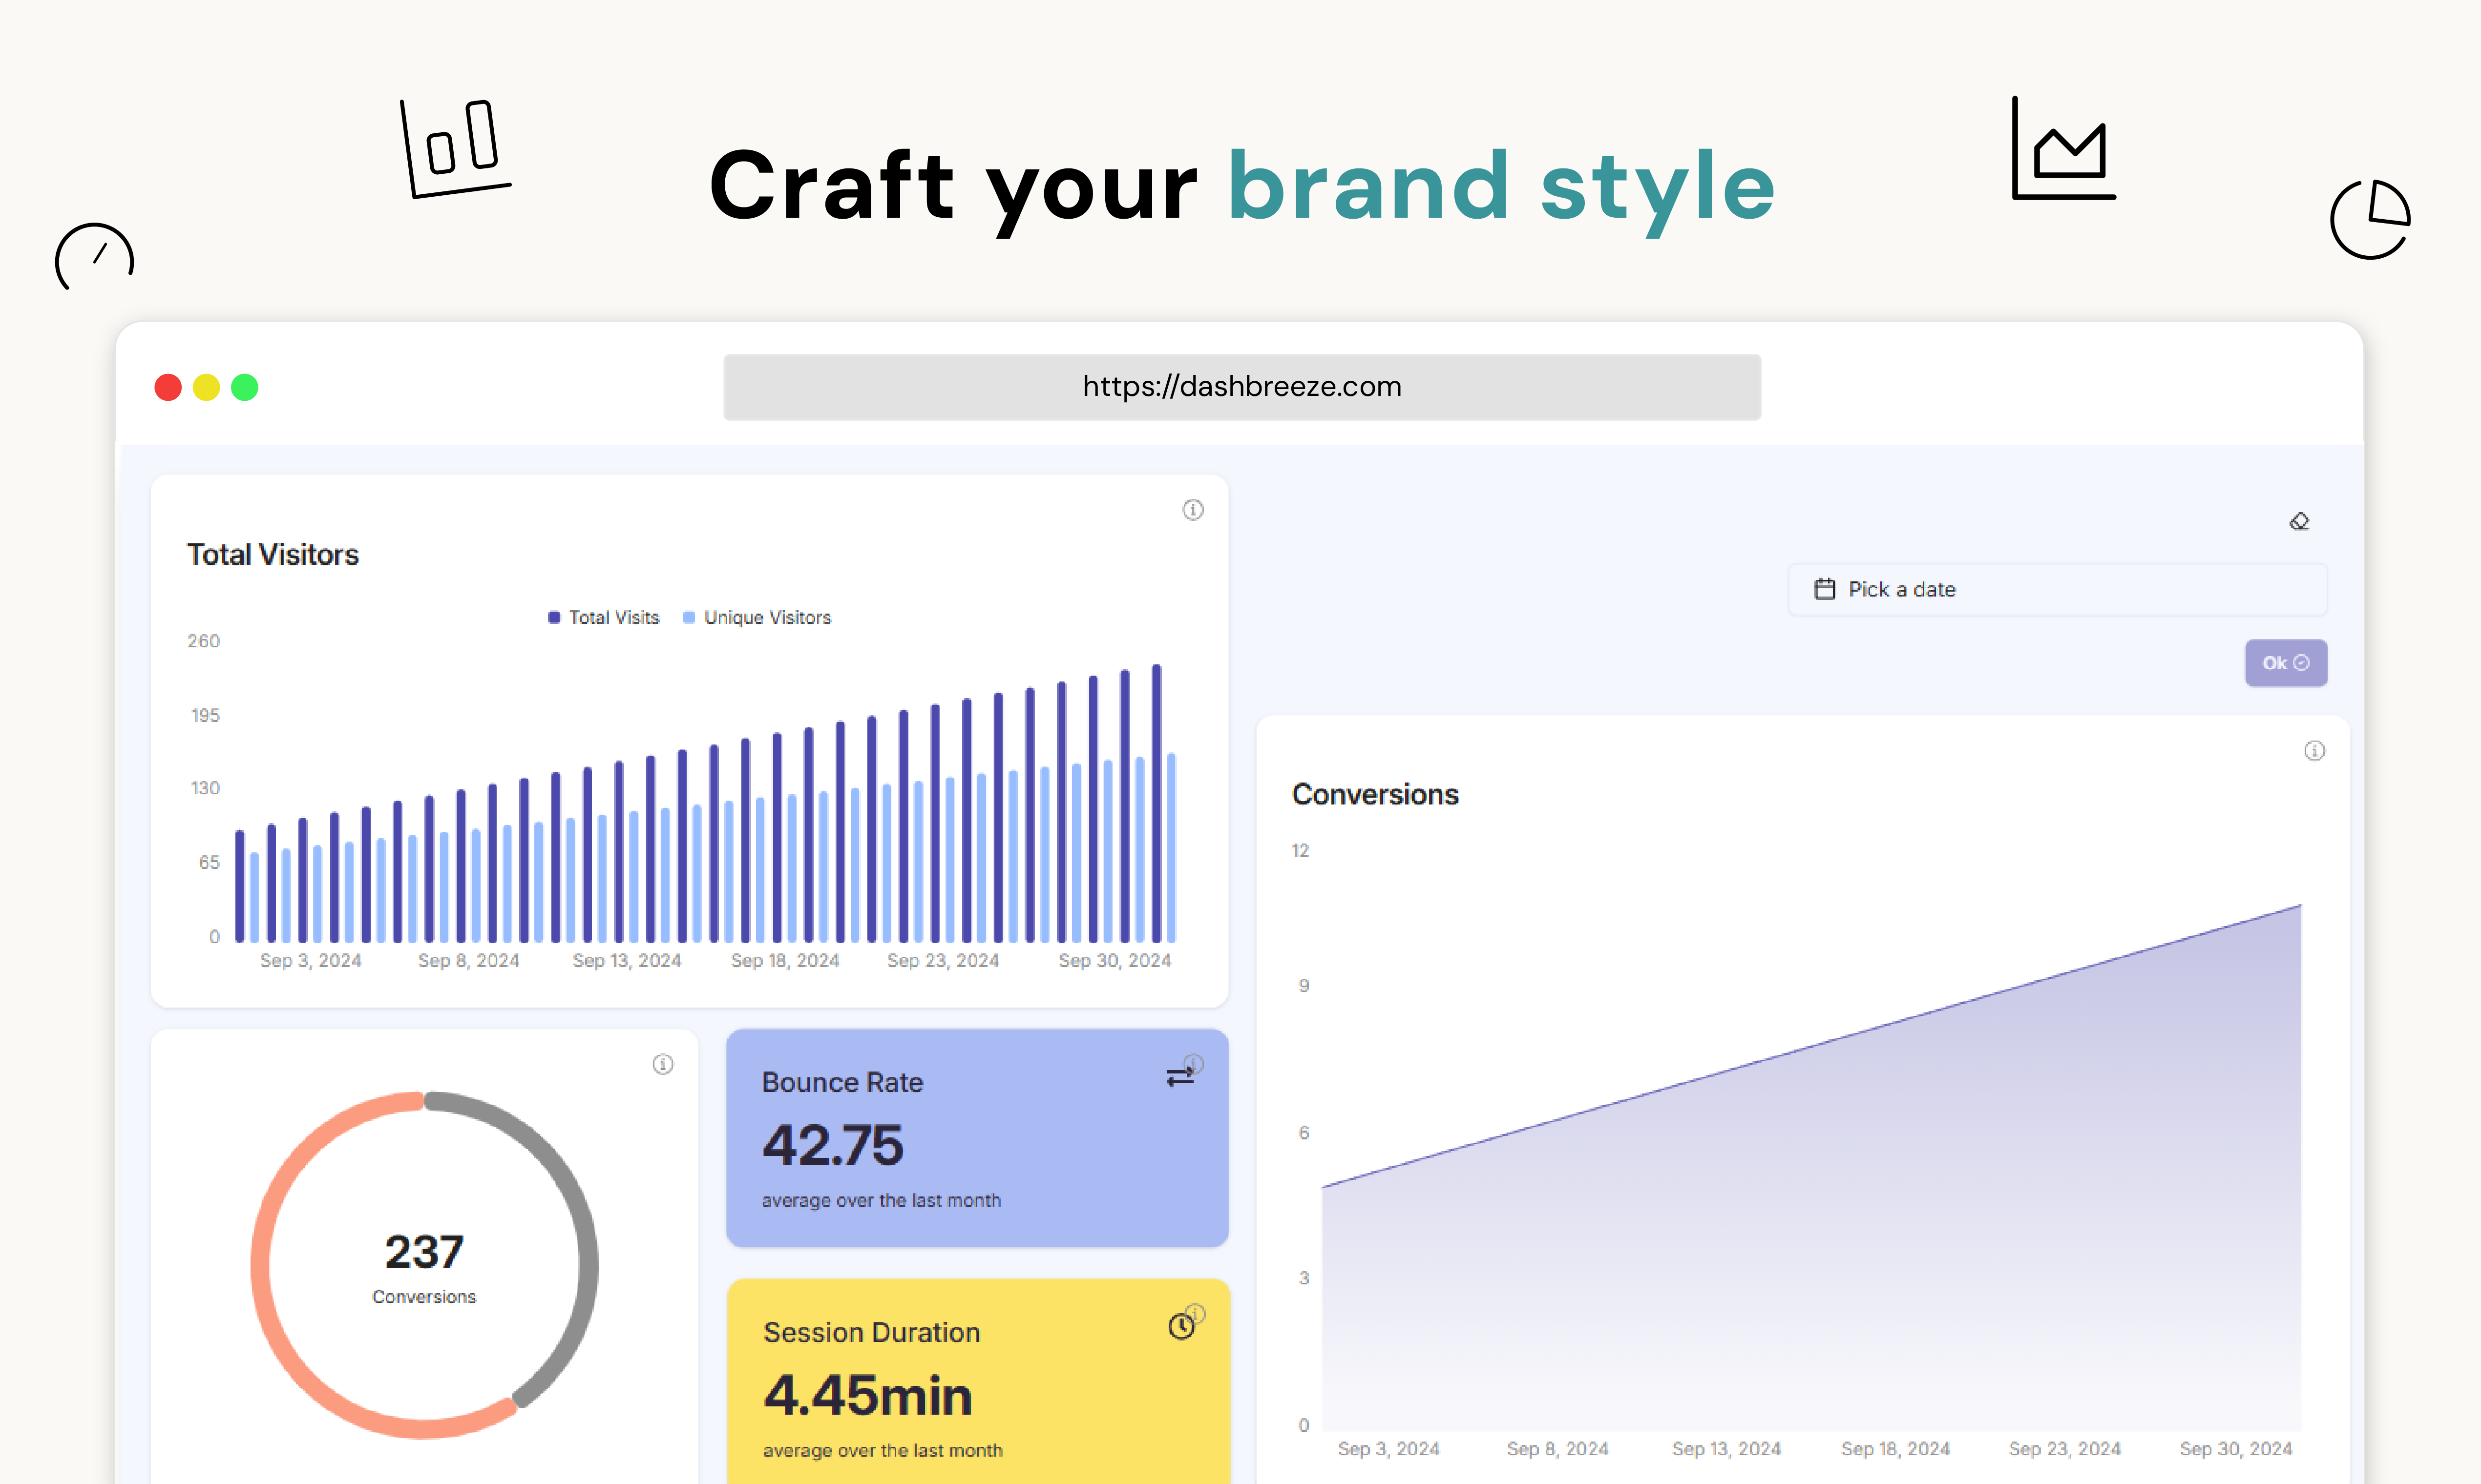
Task: Click Sep 3, 2024 label on Conversions chart
Action: 1388,1449
